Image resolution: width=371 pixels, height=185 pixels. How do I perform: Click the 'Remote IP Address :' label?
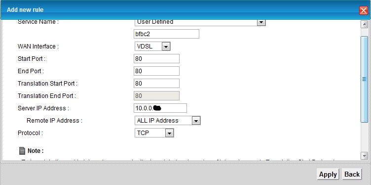pyautogui.click(x=54, y=121)
